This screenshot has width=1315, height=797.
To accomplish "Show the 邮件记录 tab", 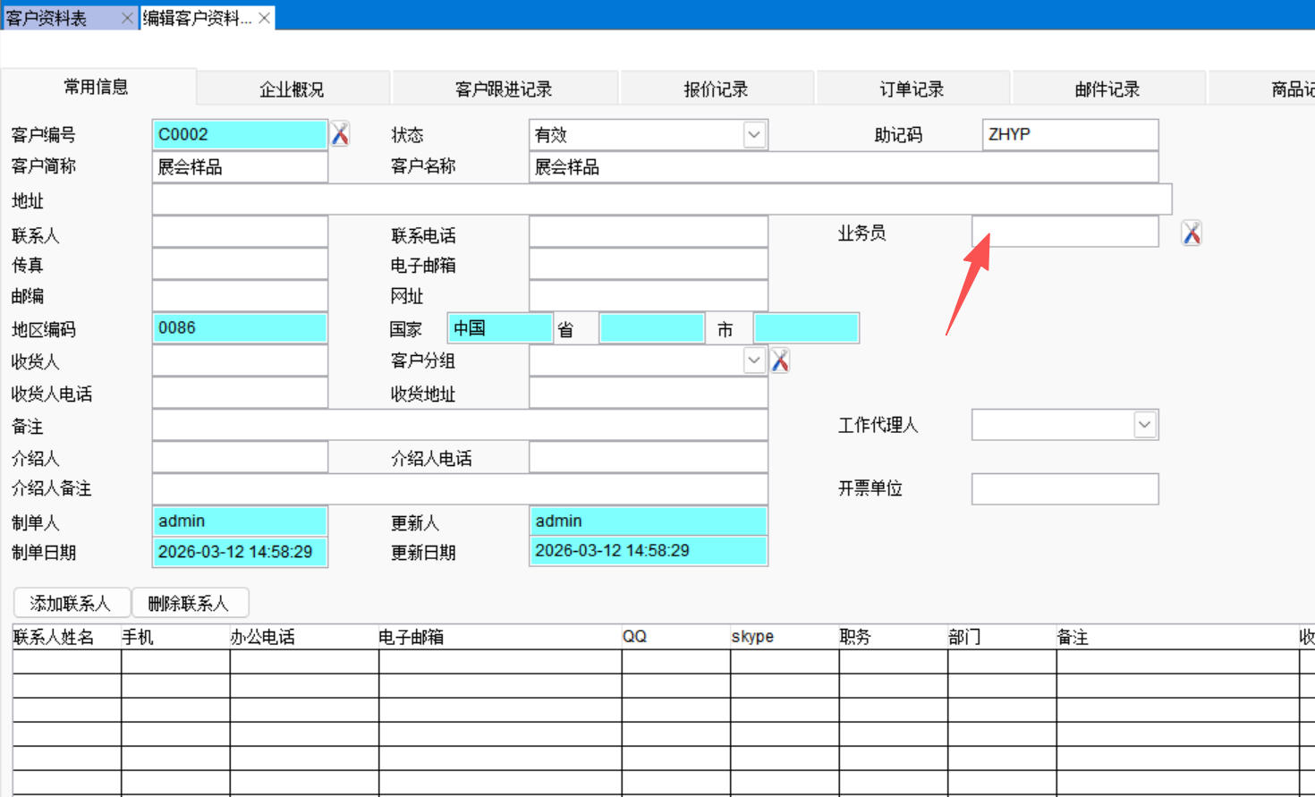I will point(1107,89).
